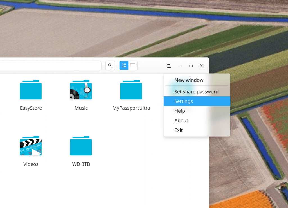This screenshot has width=288, height=208.
Task: Choose New window from the menu
Action: coord(189,80)
